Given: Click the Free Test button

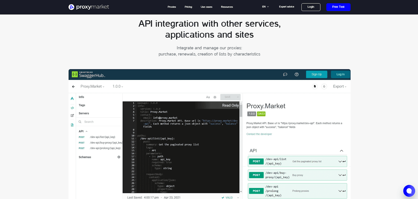Looking at the screenshot, I should pos(338,7).
